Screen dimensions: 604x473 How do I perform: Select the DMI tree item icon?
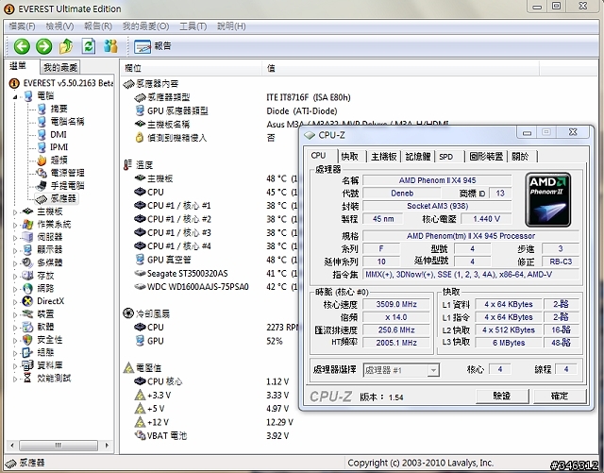point(42,135)
